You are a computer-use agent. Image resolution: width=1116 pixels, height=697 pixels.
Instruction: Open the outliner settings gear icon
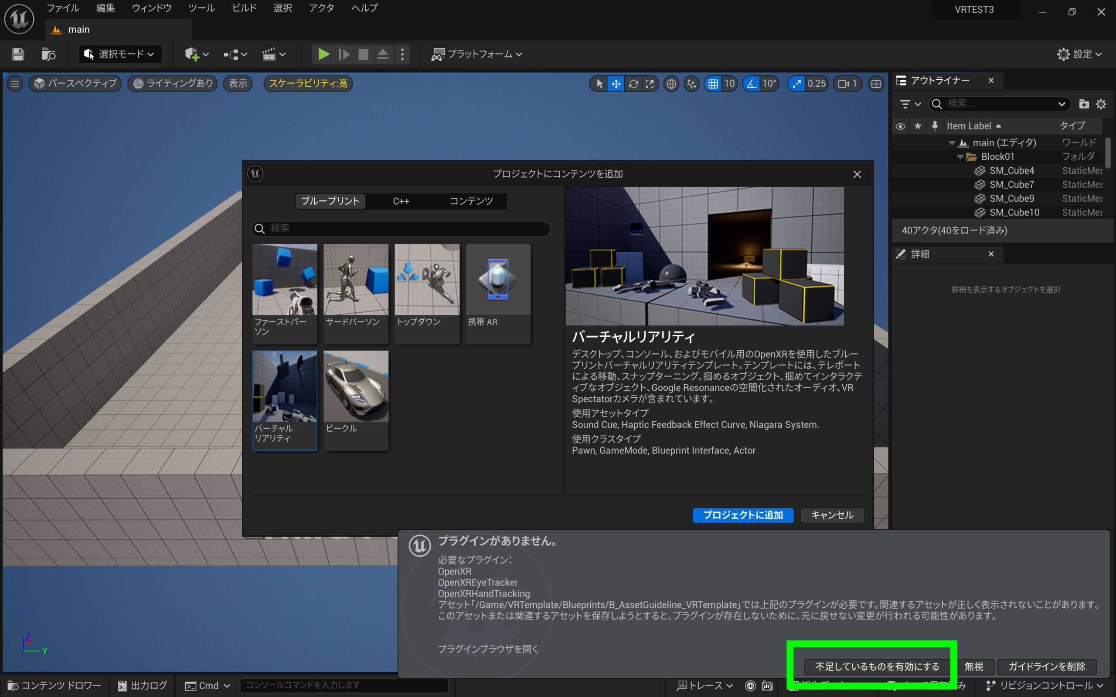(1101, 104)
